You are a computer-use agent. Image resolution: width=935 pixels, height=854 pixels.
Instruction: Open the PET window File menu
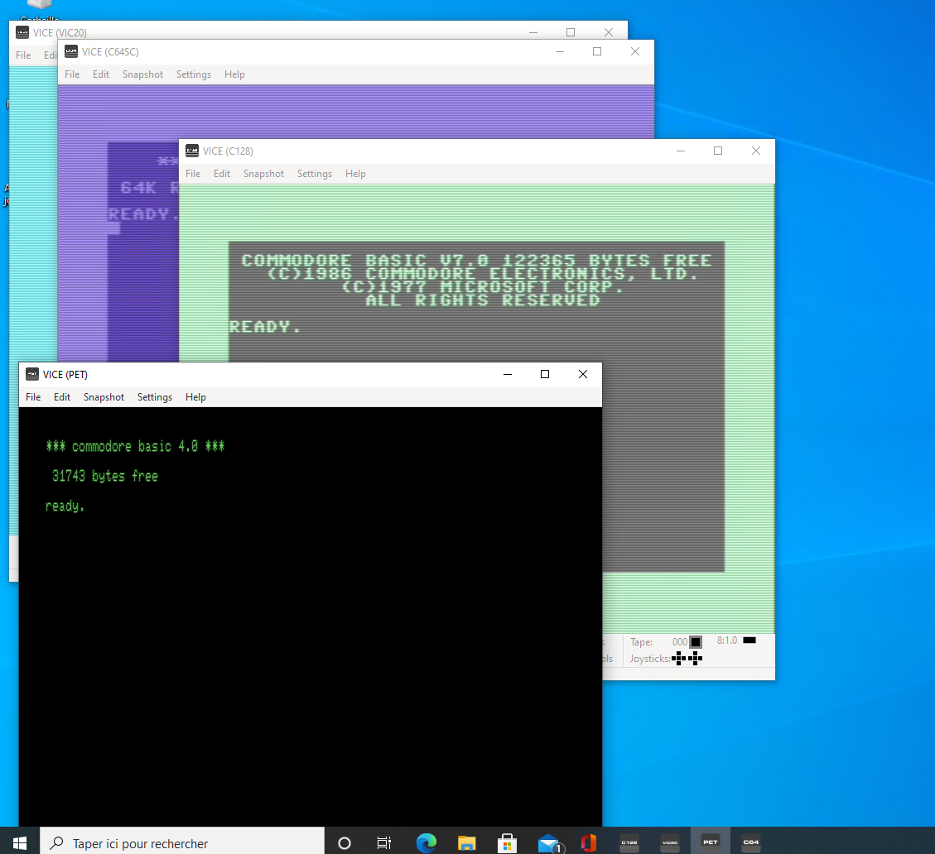pos(33,397)
